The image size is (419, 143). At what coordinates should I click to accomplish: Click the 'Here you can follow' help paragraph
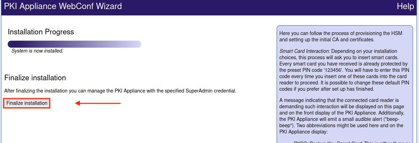(340, 36)
